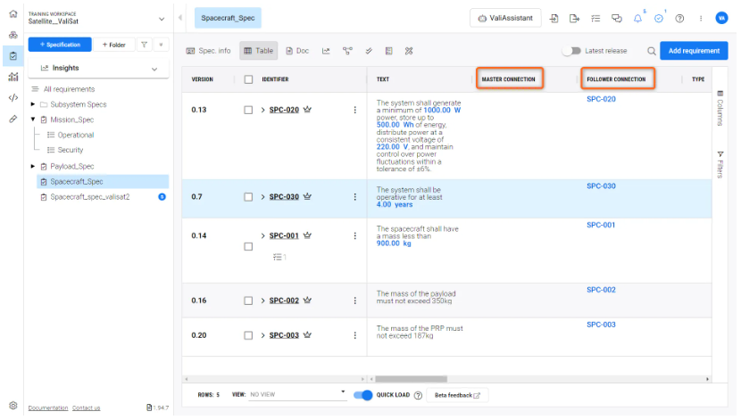Click the Add requirement button

(x=694, y=51)
